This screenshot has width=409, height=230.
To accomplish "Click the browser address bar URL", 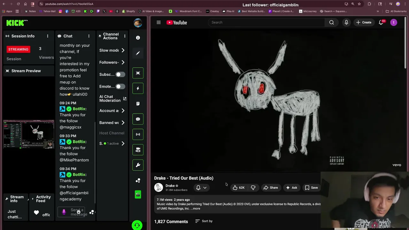I will 69,4.
